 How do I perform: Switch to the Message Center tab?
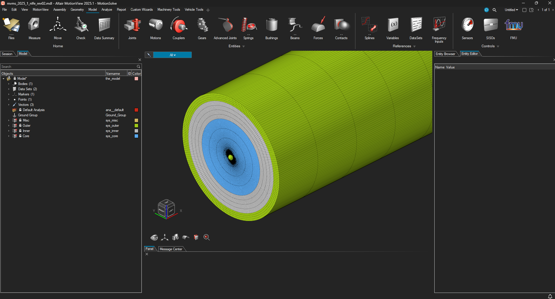coord(171,249)
